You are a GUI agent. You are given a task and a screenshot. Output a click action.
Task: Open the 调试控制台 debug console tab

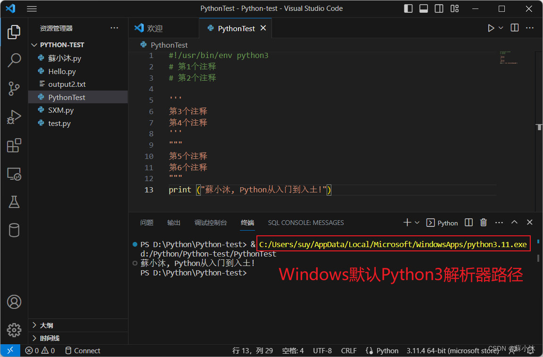[x=211, y=223]
